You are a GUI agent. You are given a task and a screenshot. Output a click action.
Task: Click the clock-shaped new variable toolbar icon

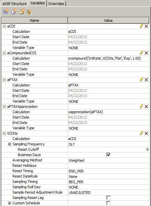[x=14, y=12]
